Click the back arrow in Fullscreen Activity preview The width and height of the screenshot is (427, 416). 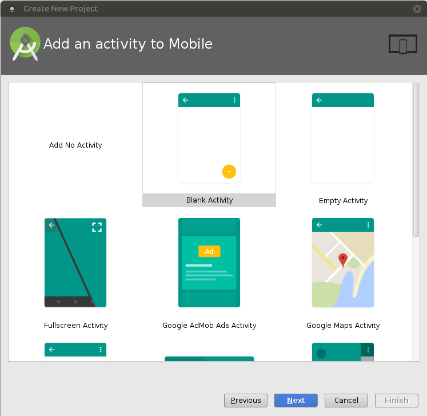(x=52, y=225)
